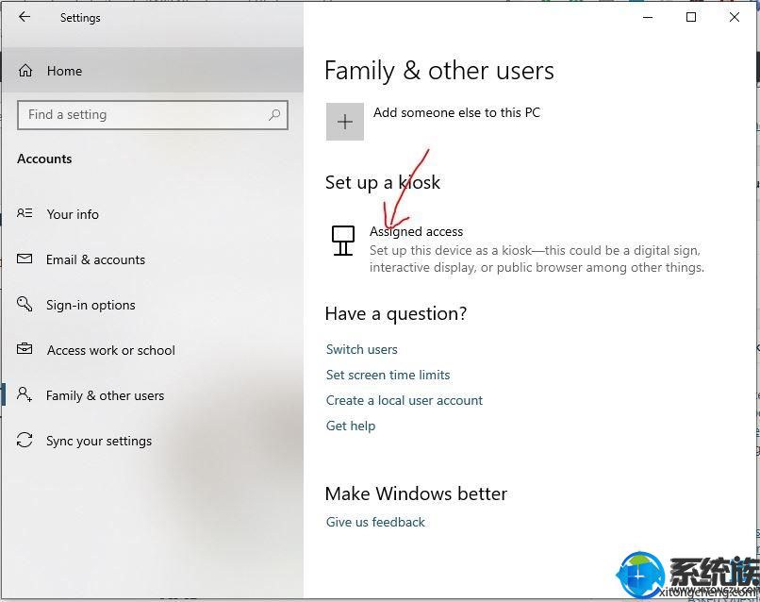Open Sign-in options page
The height and width of the screenshot is (602, 760).
[x=91, y=305]
